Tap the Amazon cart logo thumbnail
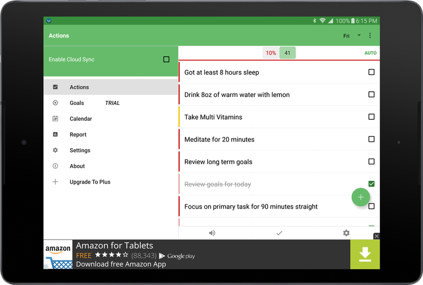The height and width of the screenshot is (285, 423). point(58,254)
